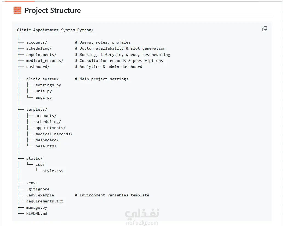Image resolution: width=284 pixels, height=226 pixels.
Task: Click the clinic_system/ folder entry
Action: tap(42, 79)
